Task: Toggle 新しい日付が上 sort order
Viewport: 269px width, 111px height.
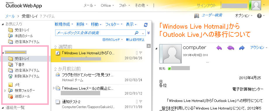Action: pos(135,40)
